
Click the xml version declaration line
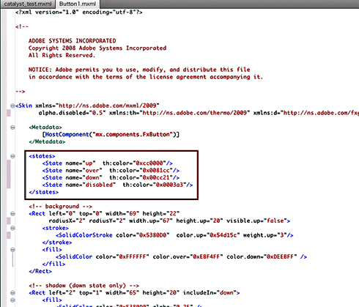click(x=78, y=12)
